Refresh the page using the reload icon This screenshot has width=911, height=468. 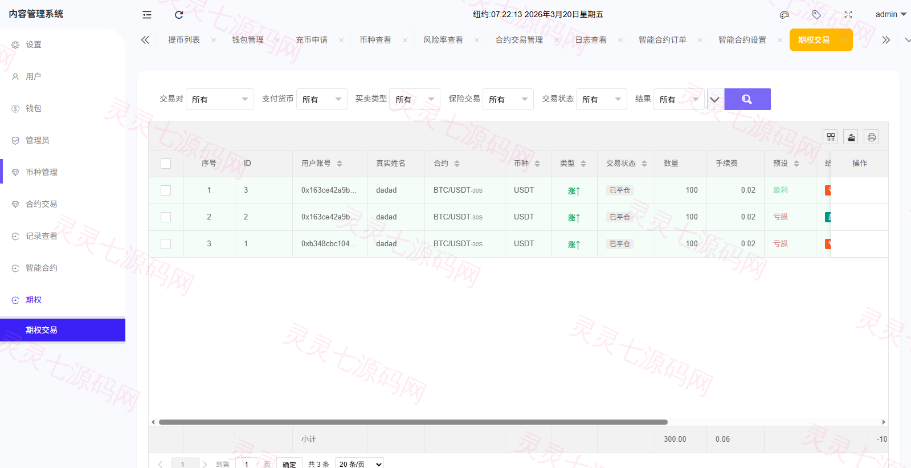179,15
